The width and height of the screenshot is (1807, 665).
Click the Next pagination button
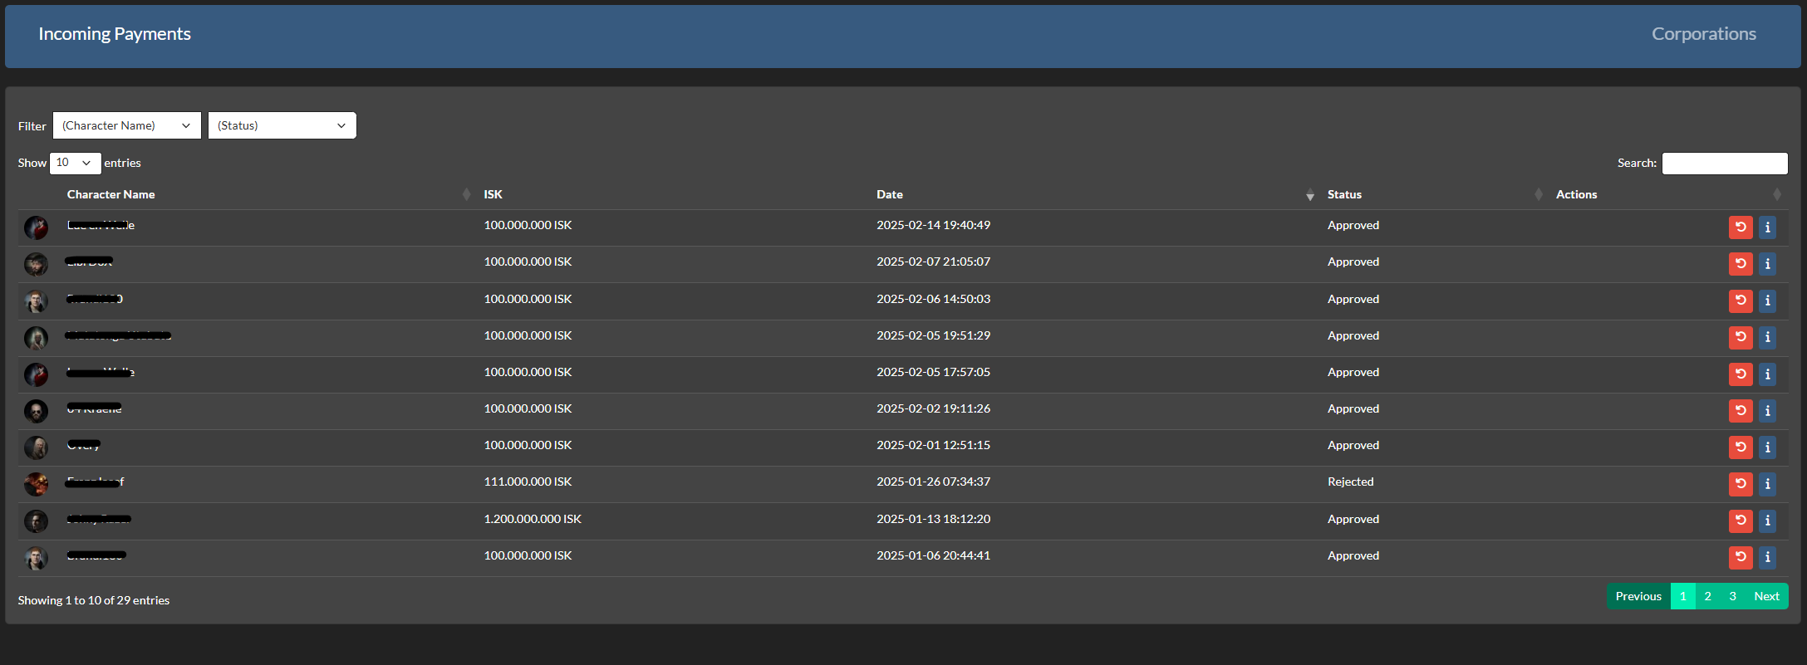[1766, 596]
